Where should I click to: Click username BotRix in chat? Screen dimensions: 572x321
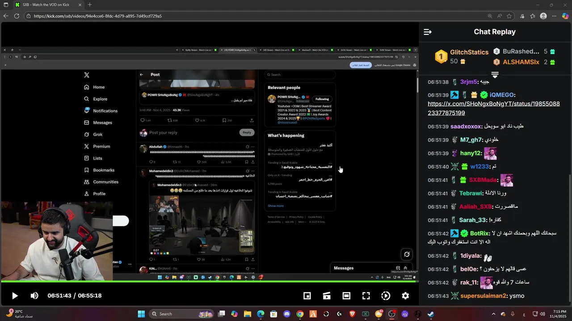coord(480,234)
